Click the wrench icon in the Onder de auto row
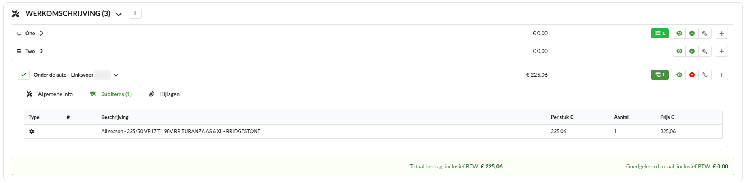This screenshot has width=746, height=183. (x=704, y=75)
